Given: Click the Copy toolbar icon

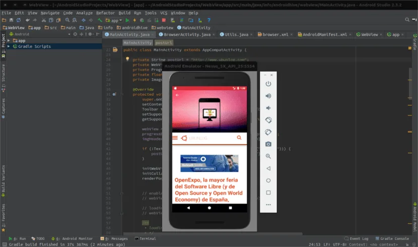Looking at the screenshot, I should pos(51,20).
